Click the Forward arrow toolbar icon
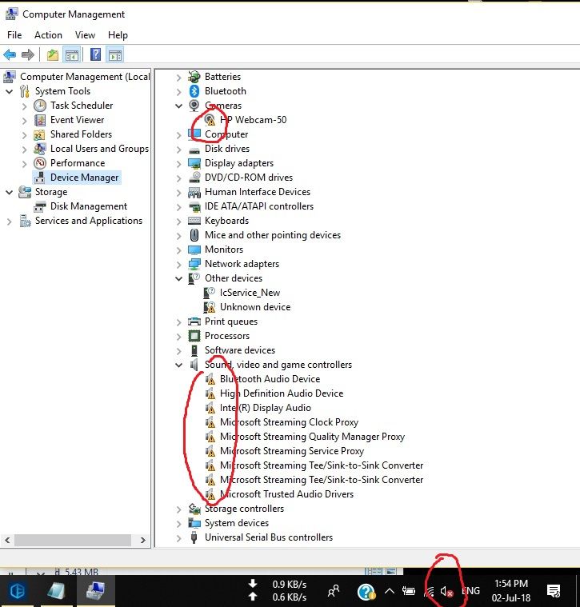Screen dimensions: 580x607 (27, 54)
